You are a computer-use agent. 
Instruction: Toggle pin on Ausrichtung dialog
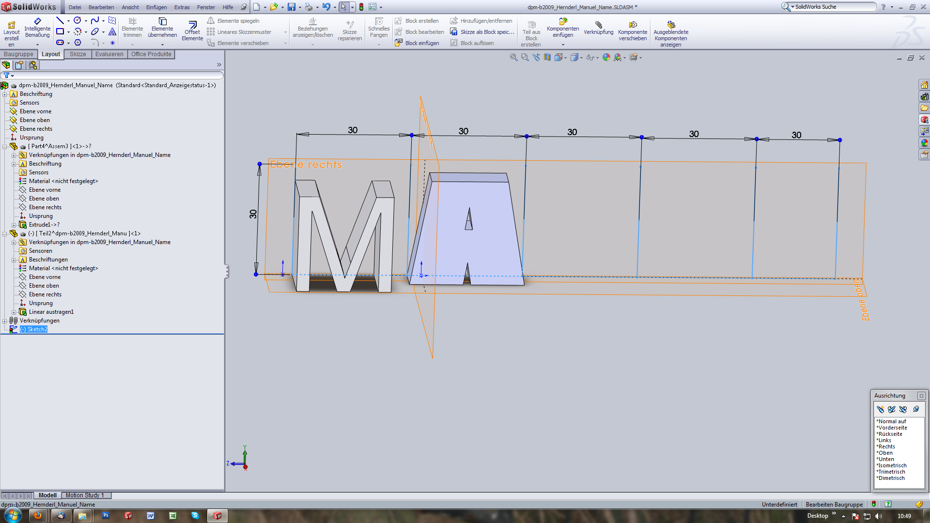pyautogui.click(x=916, y=409)
